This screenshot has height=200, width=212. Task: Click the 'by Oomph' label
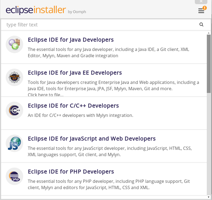77,12
